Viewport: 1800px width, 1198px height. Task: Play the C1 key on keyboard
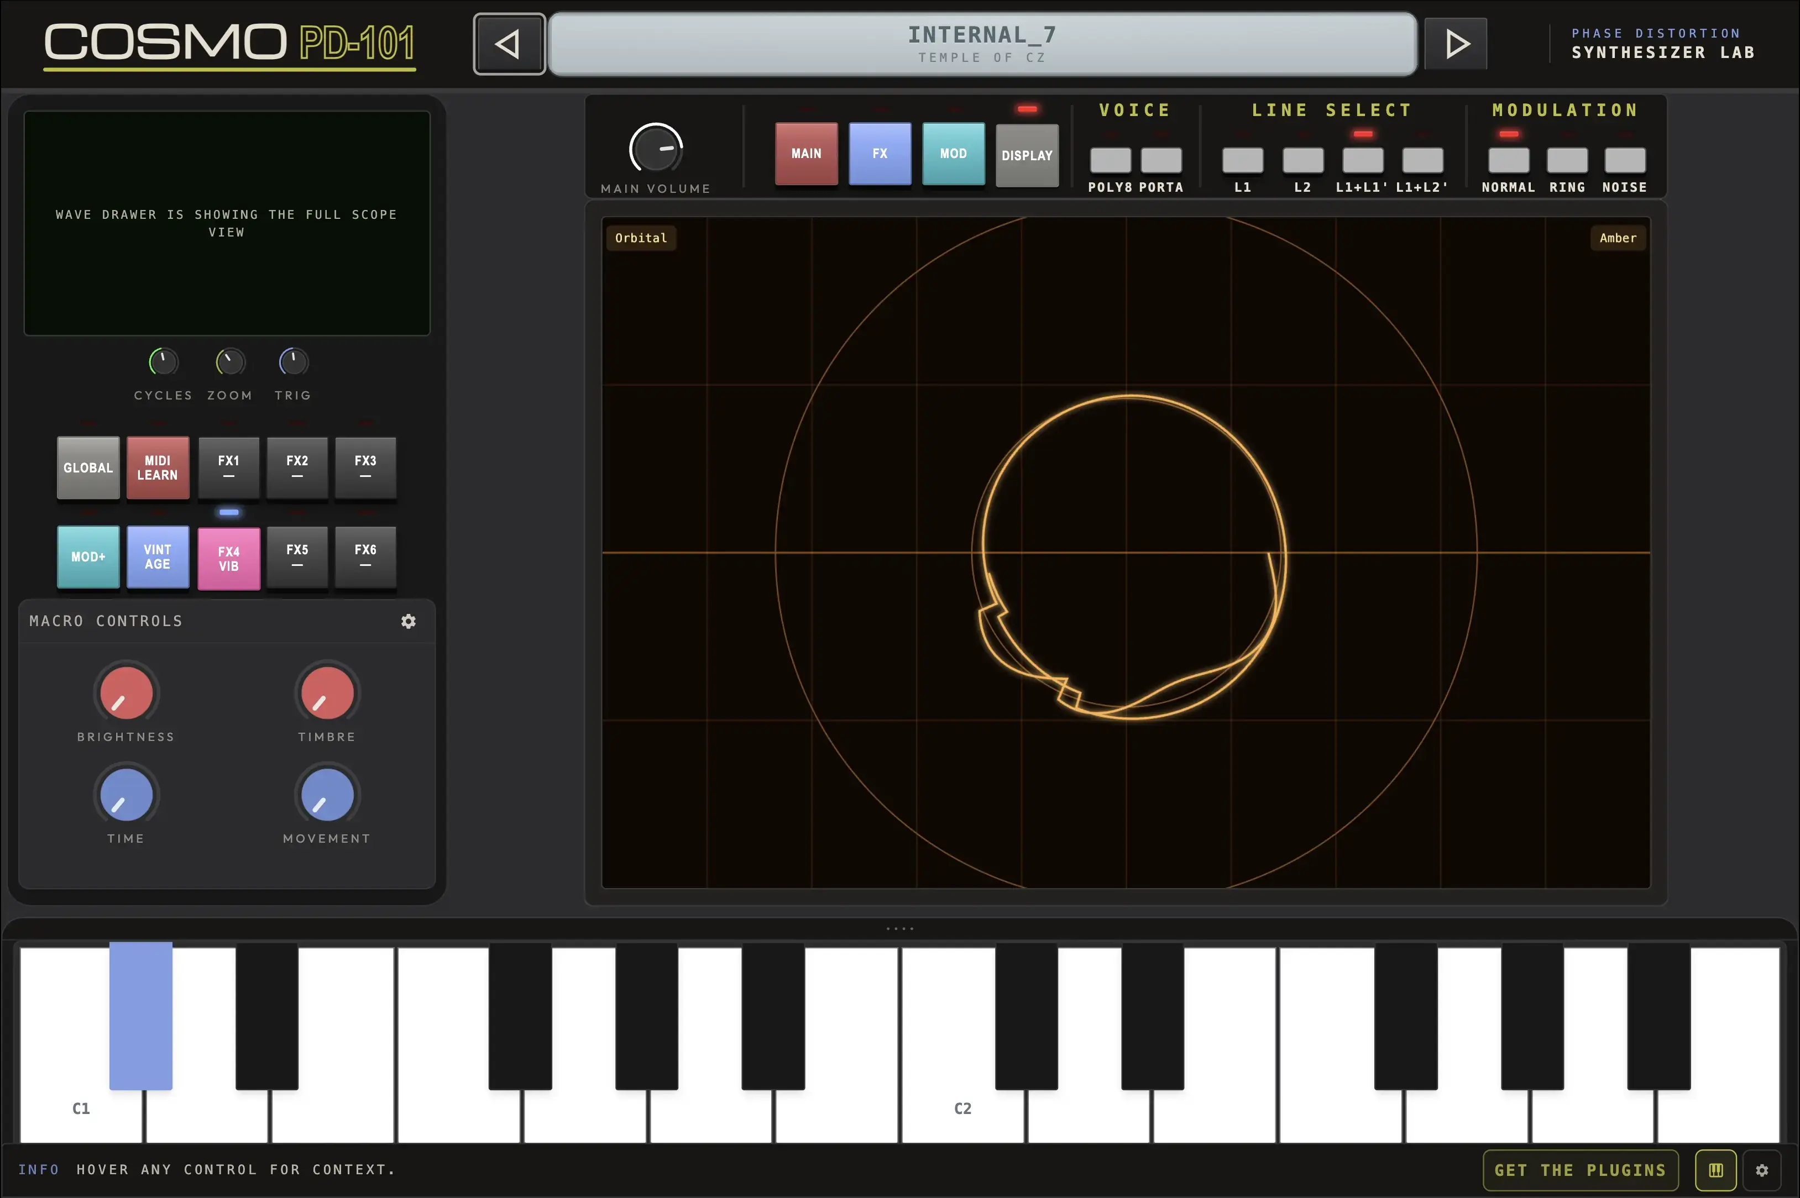80,1108
